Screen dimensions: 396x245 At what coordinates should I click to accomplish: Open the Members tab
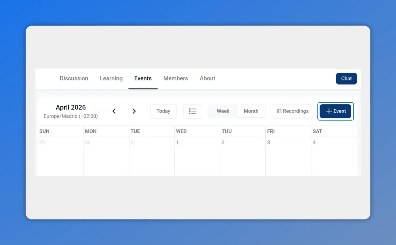(x=176, y=78)
